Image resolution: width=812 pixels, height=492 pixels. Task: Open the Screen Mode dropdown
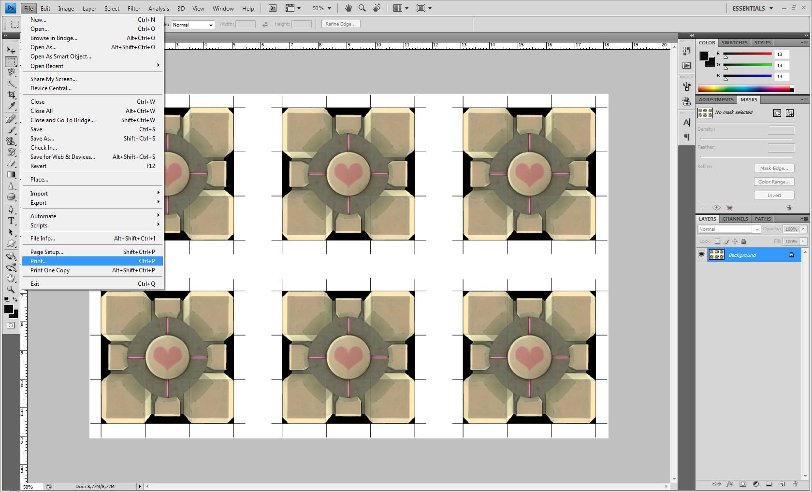click(423, 8)
